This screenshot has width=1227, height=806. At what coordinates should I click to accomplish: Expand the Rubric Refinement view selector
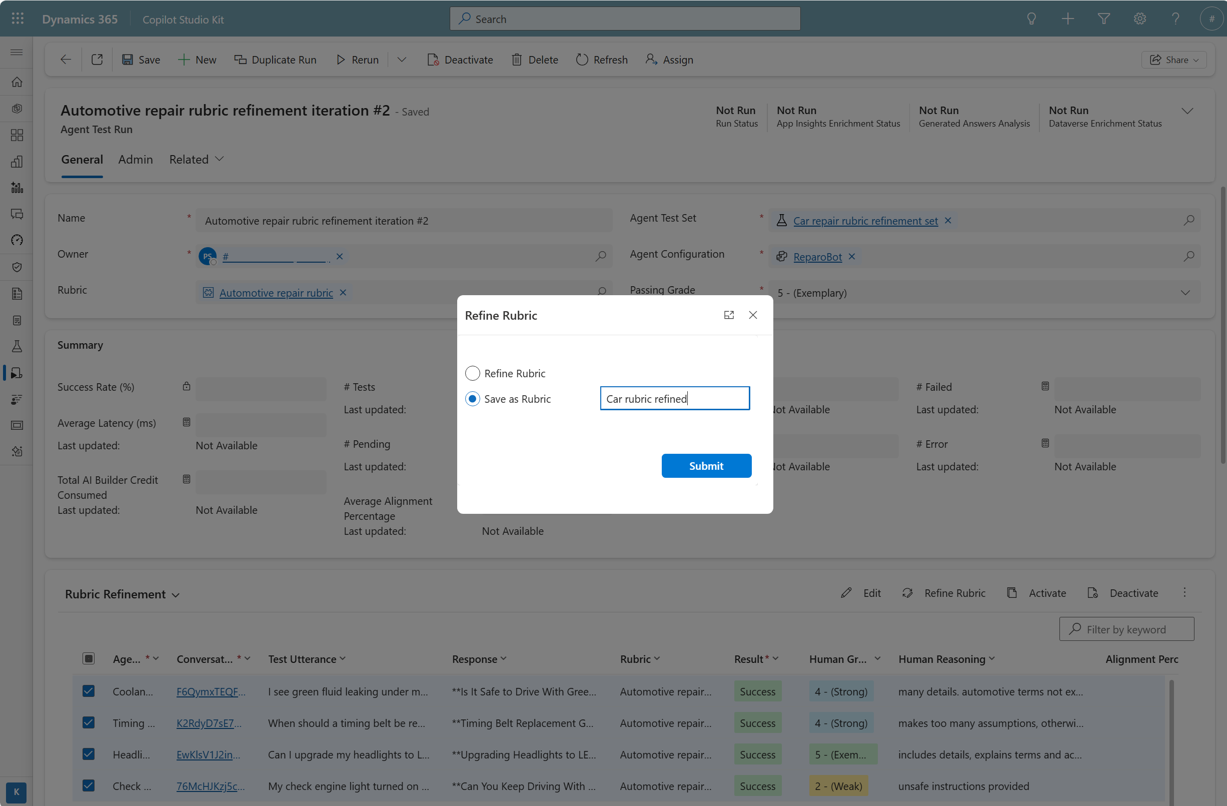(x=175, y=595)
